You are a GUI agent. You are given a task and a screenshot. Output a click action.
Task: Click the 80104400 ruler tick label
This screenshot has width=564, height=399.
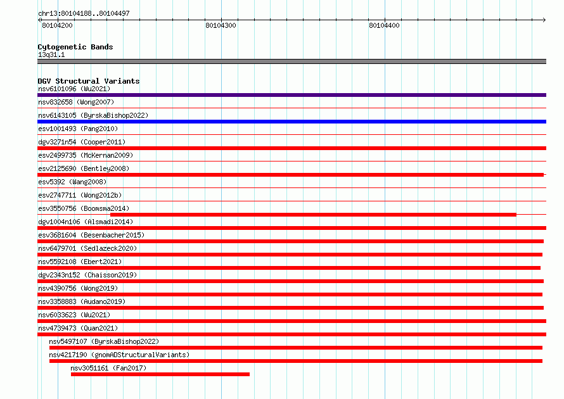(384, 25)
